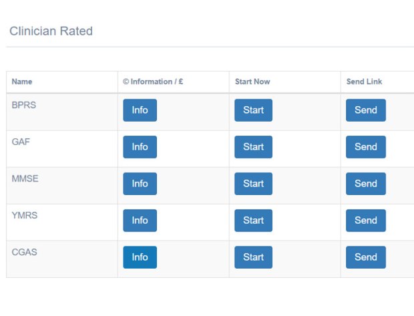View Info for the MMSE
Viewport: 414px width, 316px height.
point(140,184)
